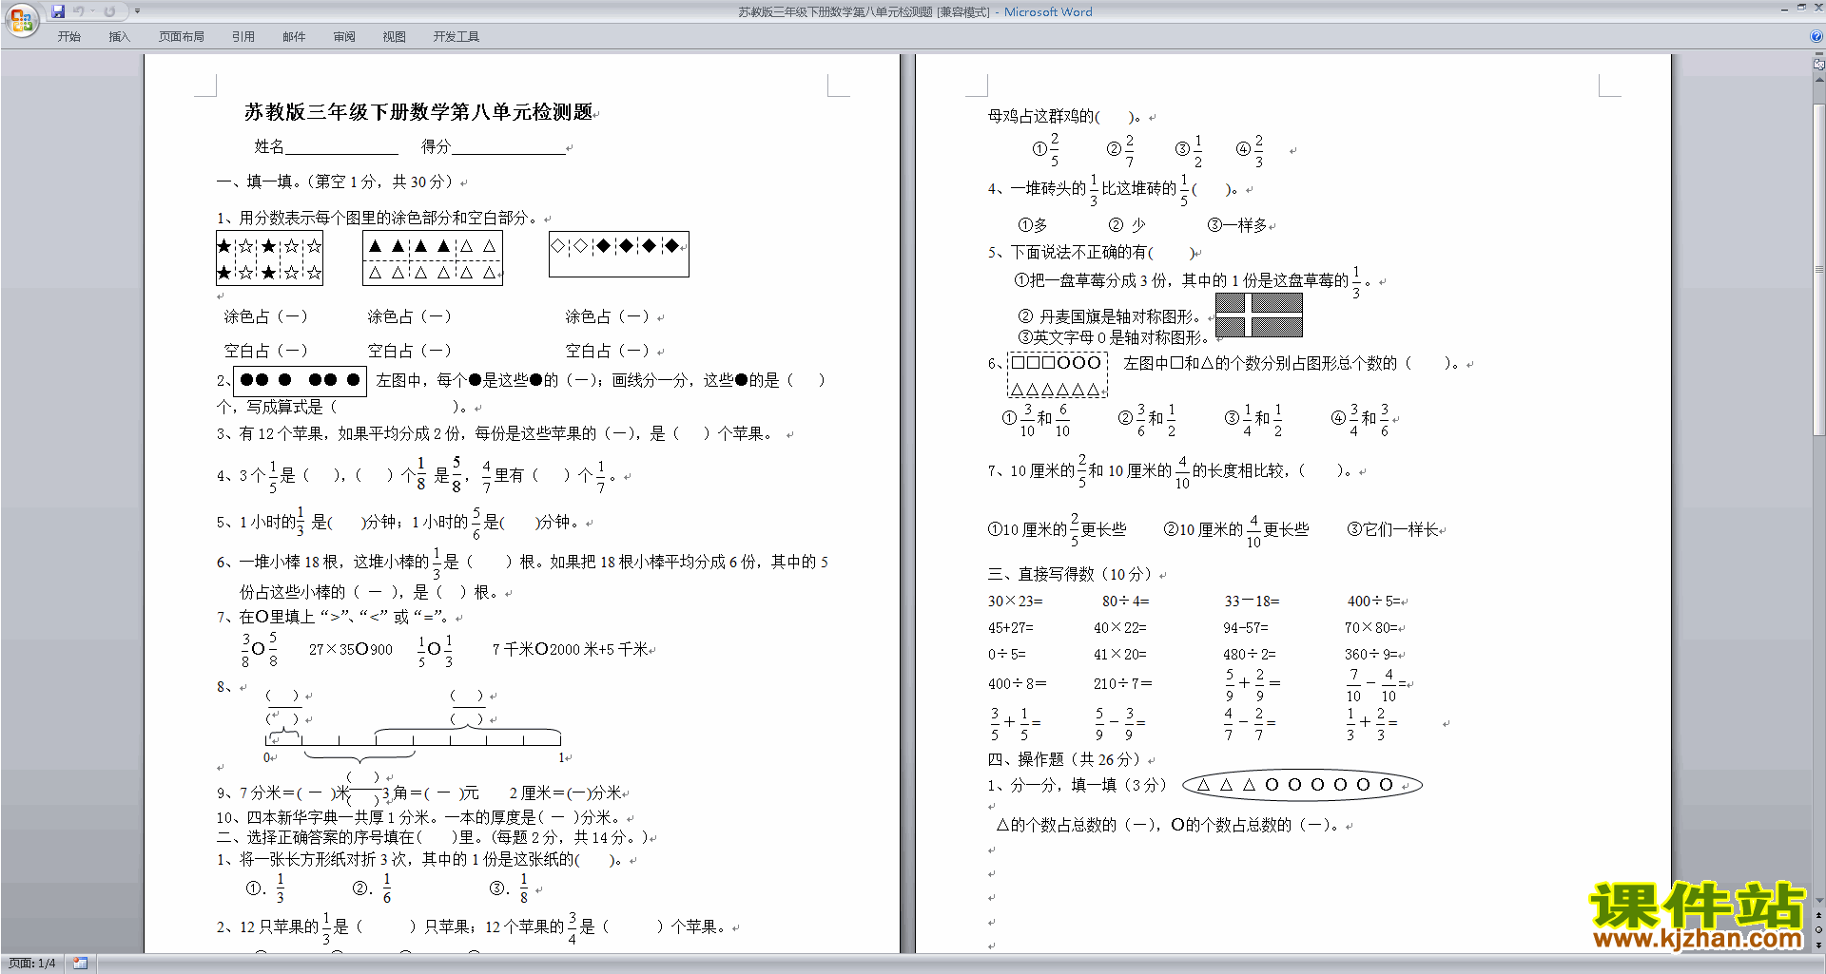
Task: Click the Next Page double-arrow button
Action: pyautogui.click(x=1819, y=945)
